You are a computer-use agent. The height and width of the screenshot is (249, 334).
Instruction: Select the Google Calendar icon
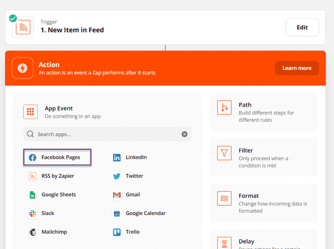pyautogui.click(x=117, y=214)
